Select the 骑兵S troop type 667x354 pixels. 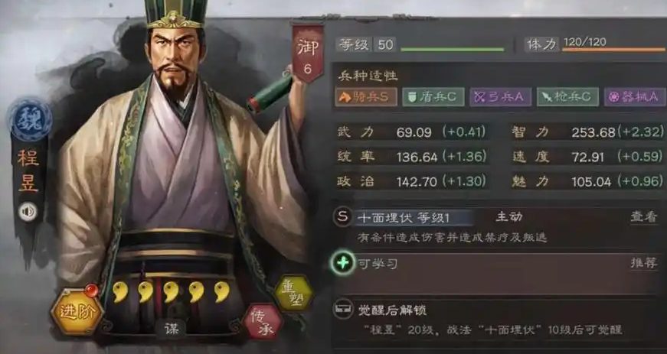click(x=366, y=97)
